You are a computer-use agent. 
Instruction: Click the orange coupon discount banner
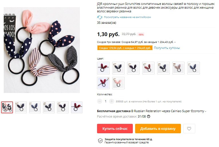point(125,48)
